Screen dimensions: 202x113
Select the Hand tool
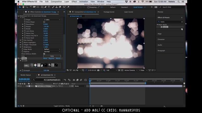pyautogui.click(x=23, y=7)
